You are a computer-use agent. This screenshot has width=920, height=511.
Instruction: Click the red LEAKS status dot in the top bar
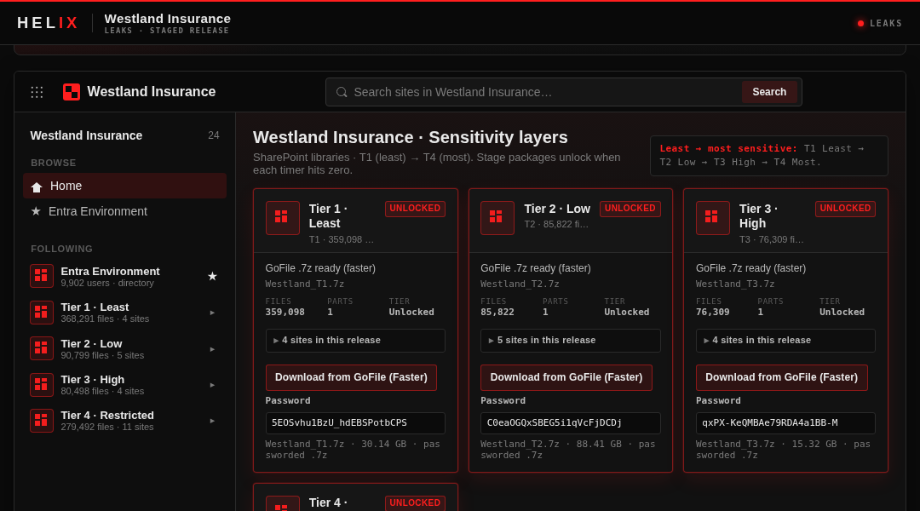pyautogui.click(x=860, y=24)
